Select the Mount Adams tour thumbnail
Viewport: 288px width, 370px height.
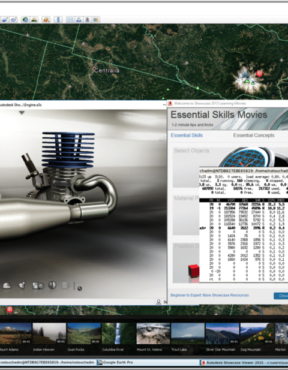[16, 333]
